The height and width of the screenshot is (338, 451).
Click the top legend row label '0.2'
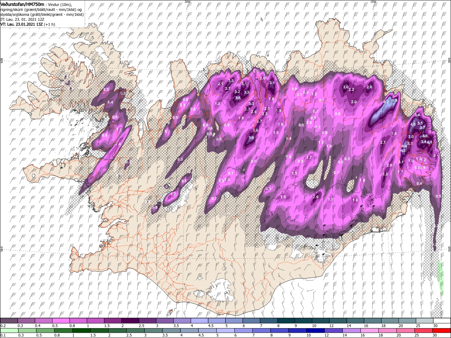pyautogui.click(x=3, y=326)
